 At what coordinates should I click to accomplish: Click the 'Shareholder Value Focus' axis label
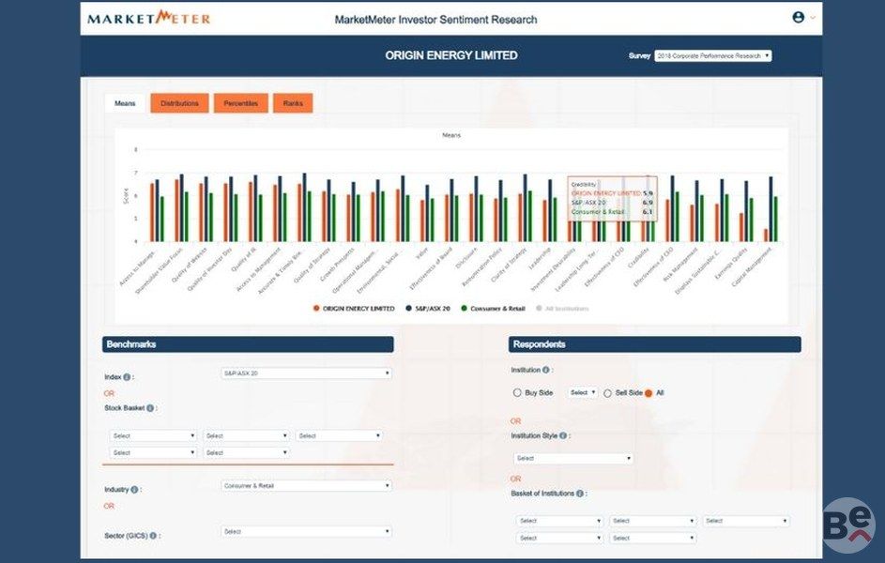[160, 271]
